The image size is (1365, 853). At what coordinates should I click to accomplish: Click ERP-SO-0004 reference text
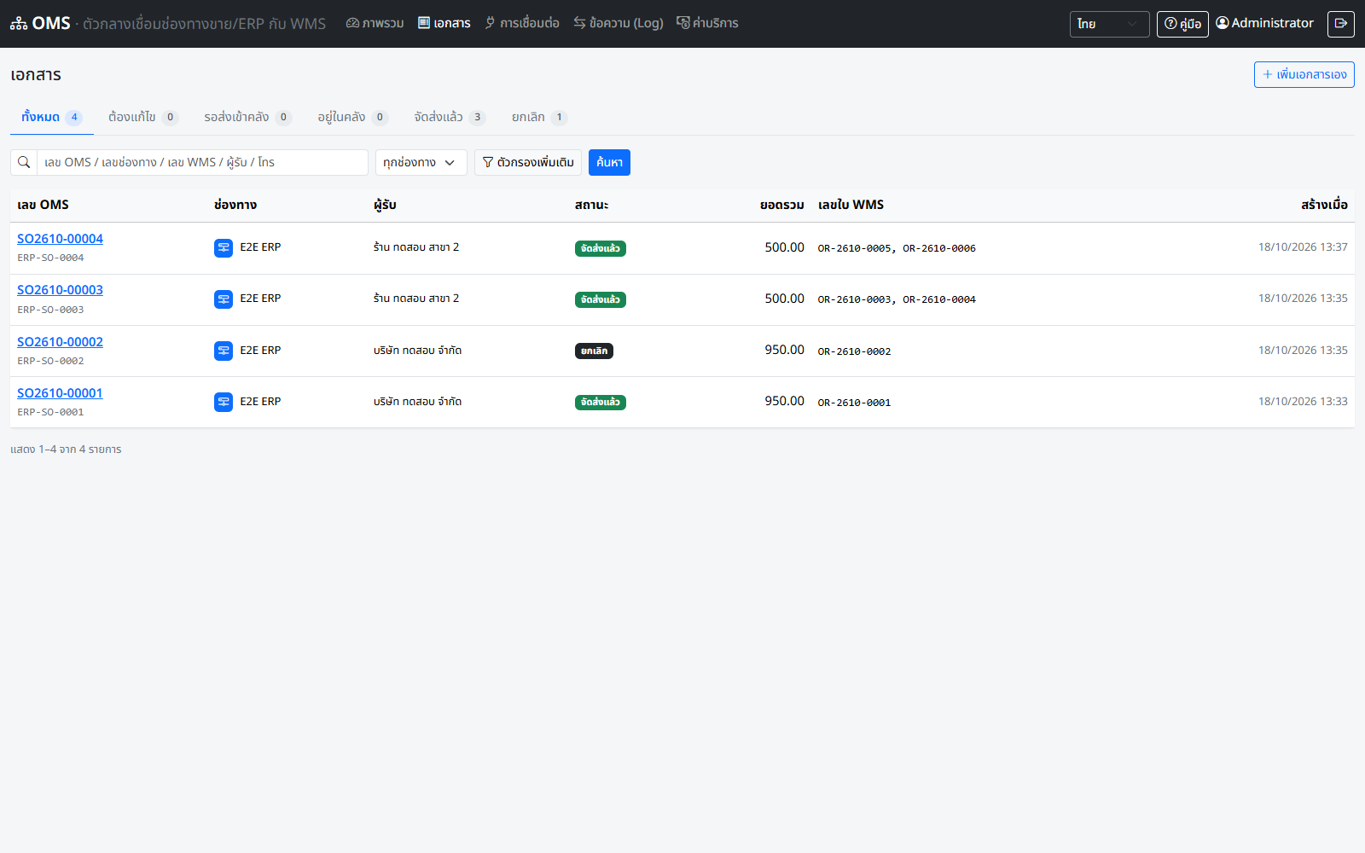click(x=50, y=258)
